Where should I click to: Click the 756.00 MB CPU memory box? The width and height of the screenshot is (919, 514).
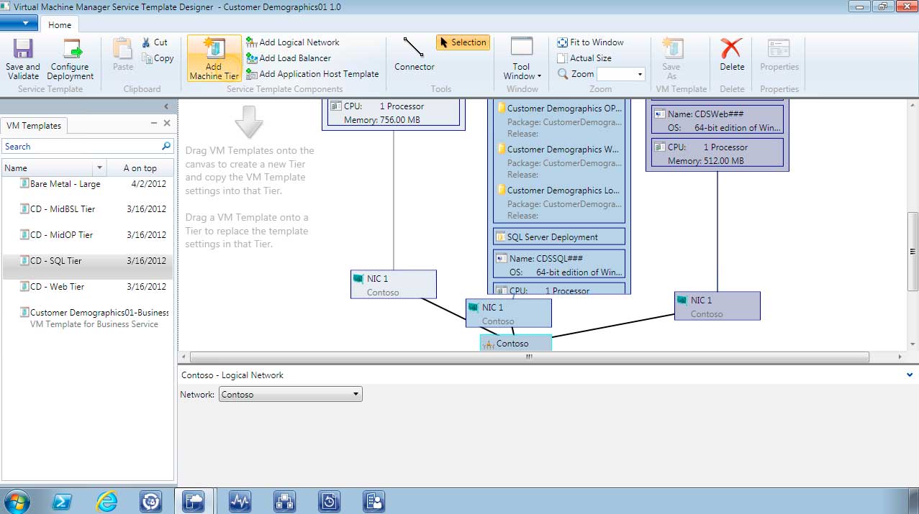pos(394,112)
